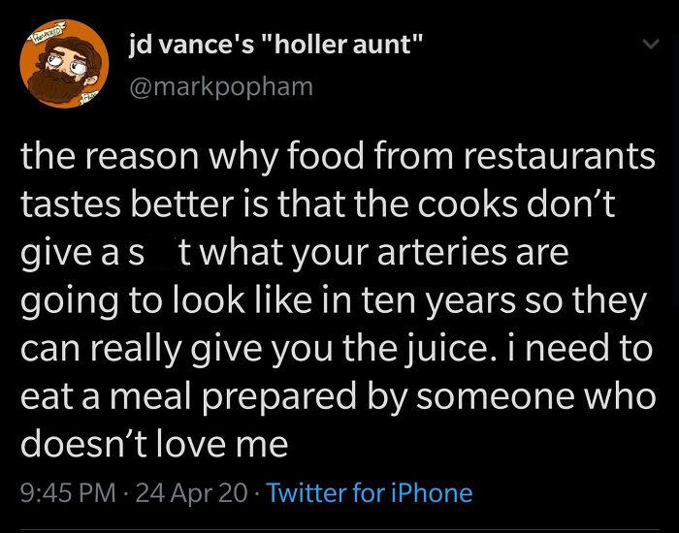
Task: Follow the Twitter for iPhone link
Action: [x=369, y=492]
